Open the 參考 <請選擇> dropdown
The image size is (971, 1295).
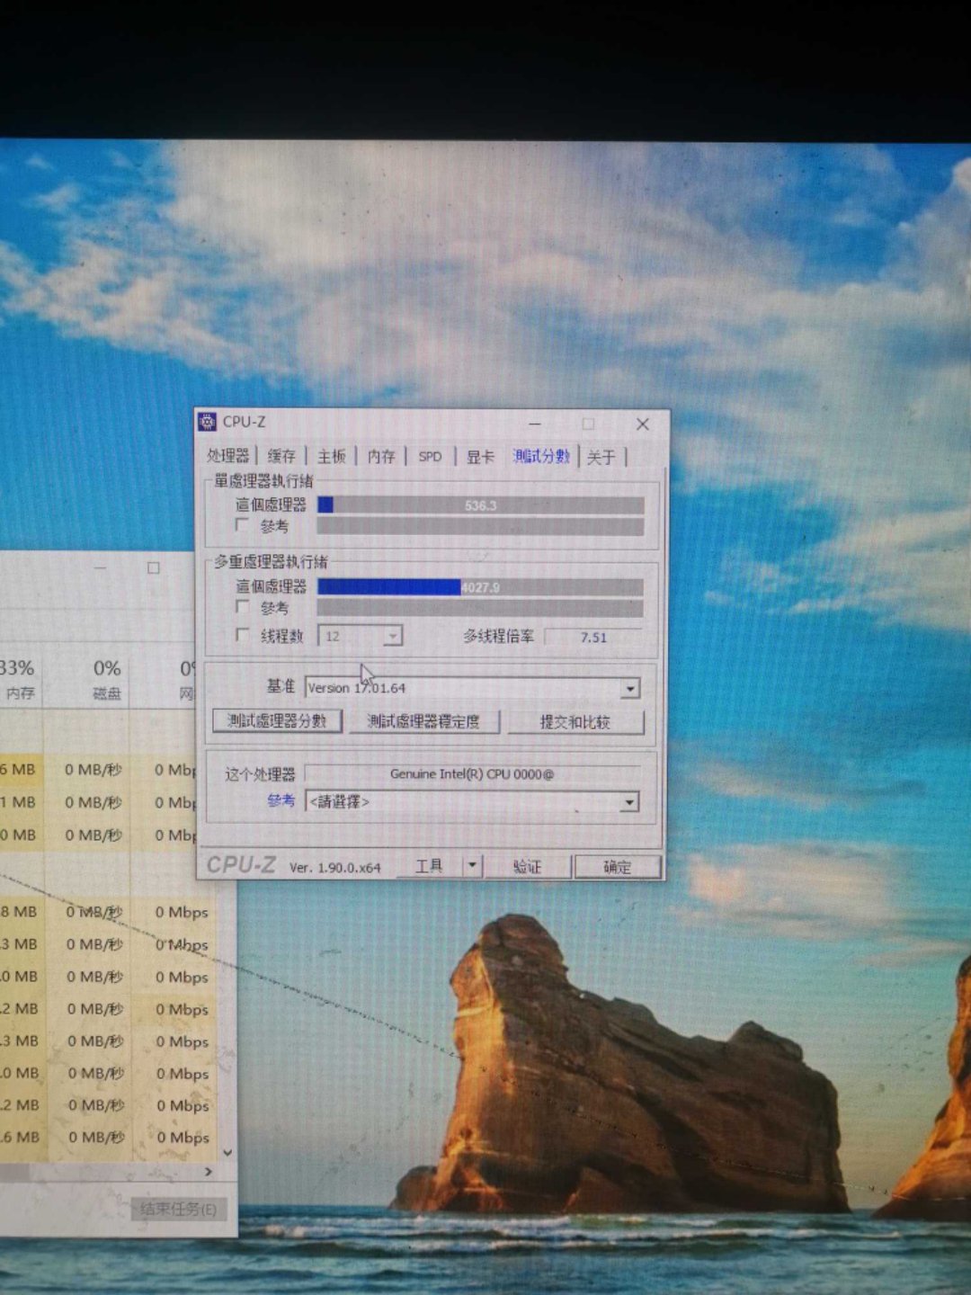pos(473,801)
